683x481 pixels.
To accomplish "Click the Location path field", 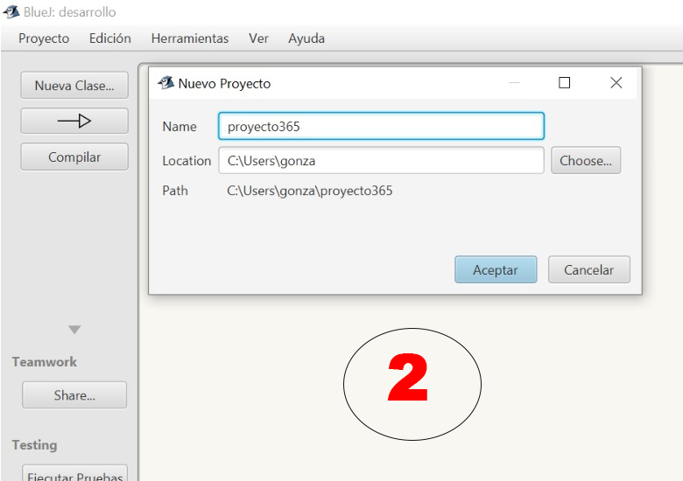I will (381, 160).
